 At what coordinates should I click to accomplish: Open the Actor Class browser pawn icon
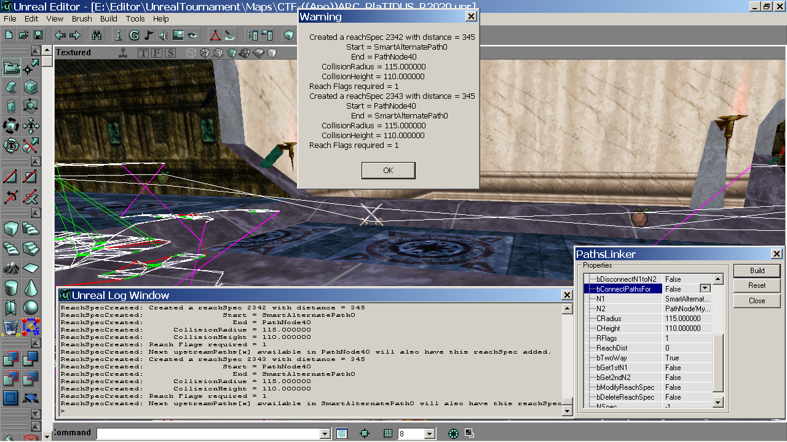tap(120, 35)
